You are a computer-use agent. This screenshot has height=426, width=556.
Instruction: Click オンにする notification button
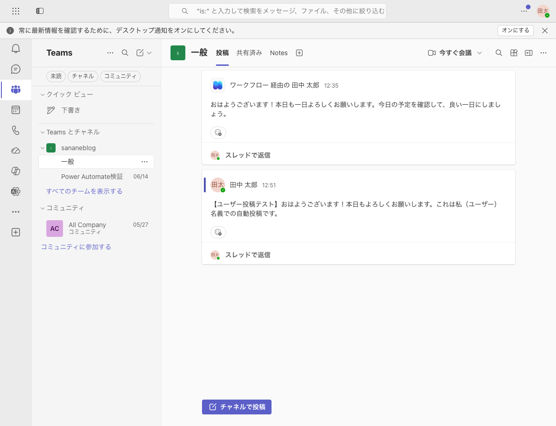[516, 31]
